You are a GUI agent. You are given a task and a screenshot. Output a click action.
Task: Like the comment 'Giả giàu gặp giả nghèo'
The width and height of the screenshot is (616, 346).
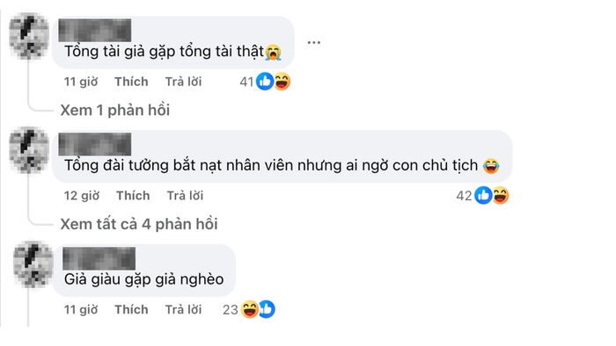tap(131, 309)
